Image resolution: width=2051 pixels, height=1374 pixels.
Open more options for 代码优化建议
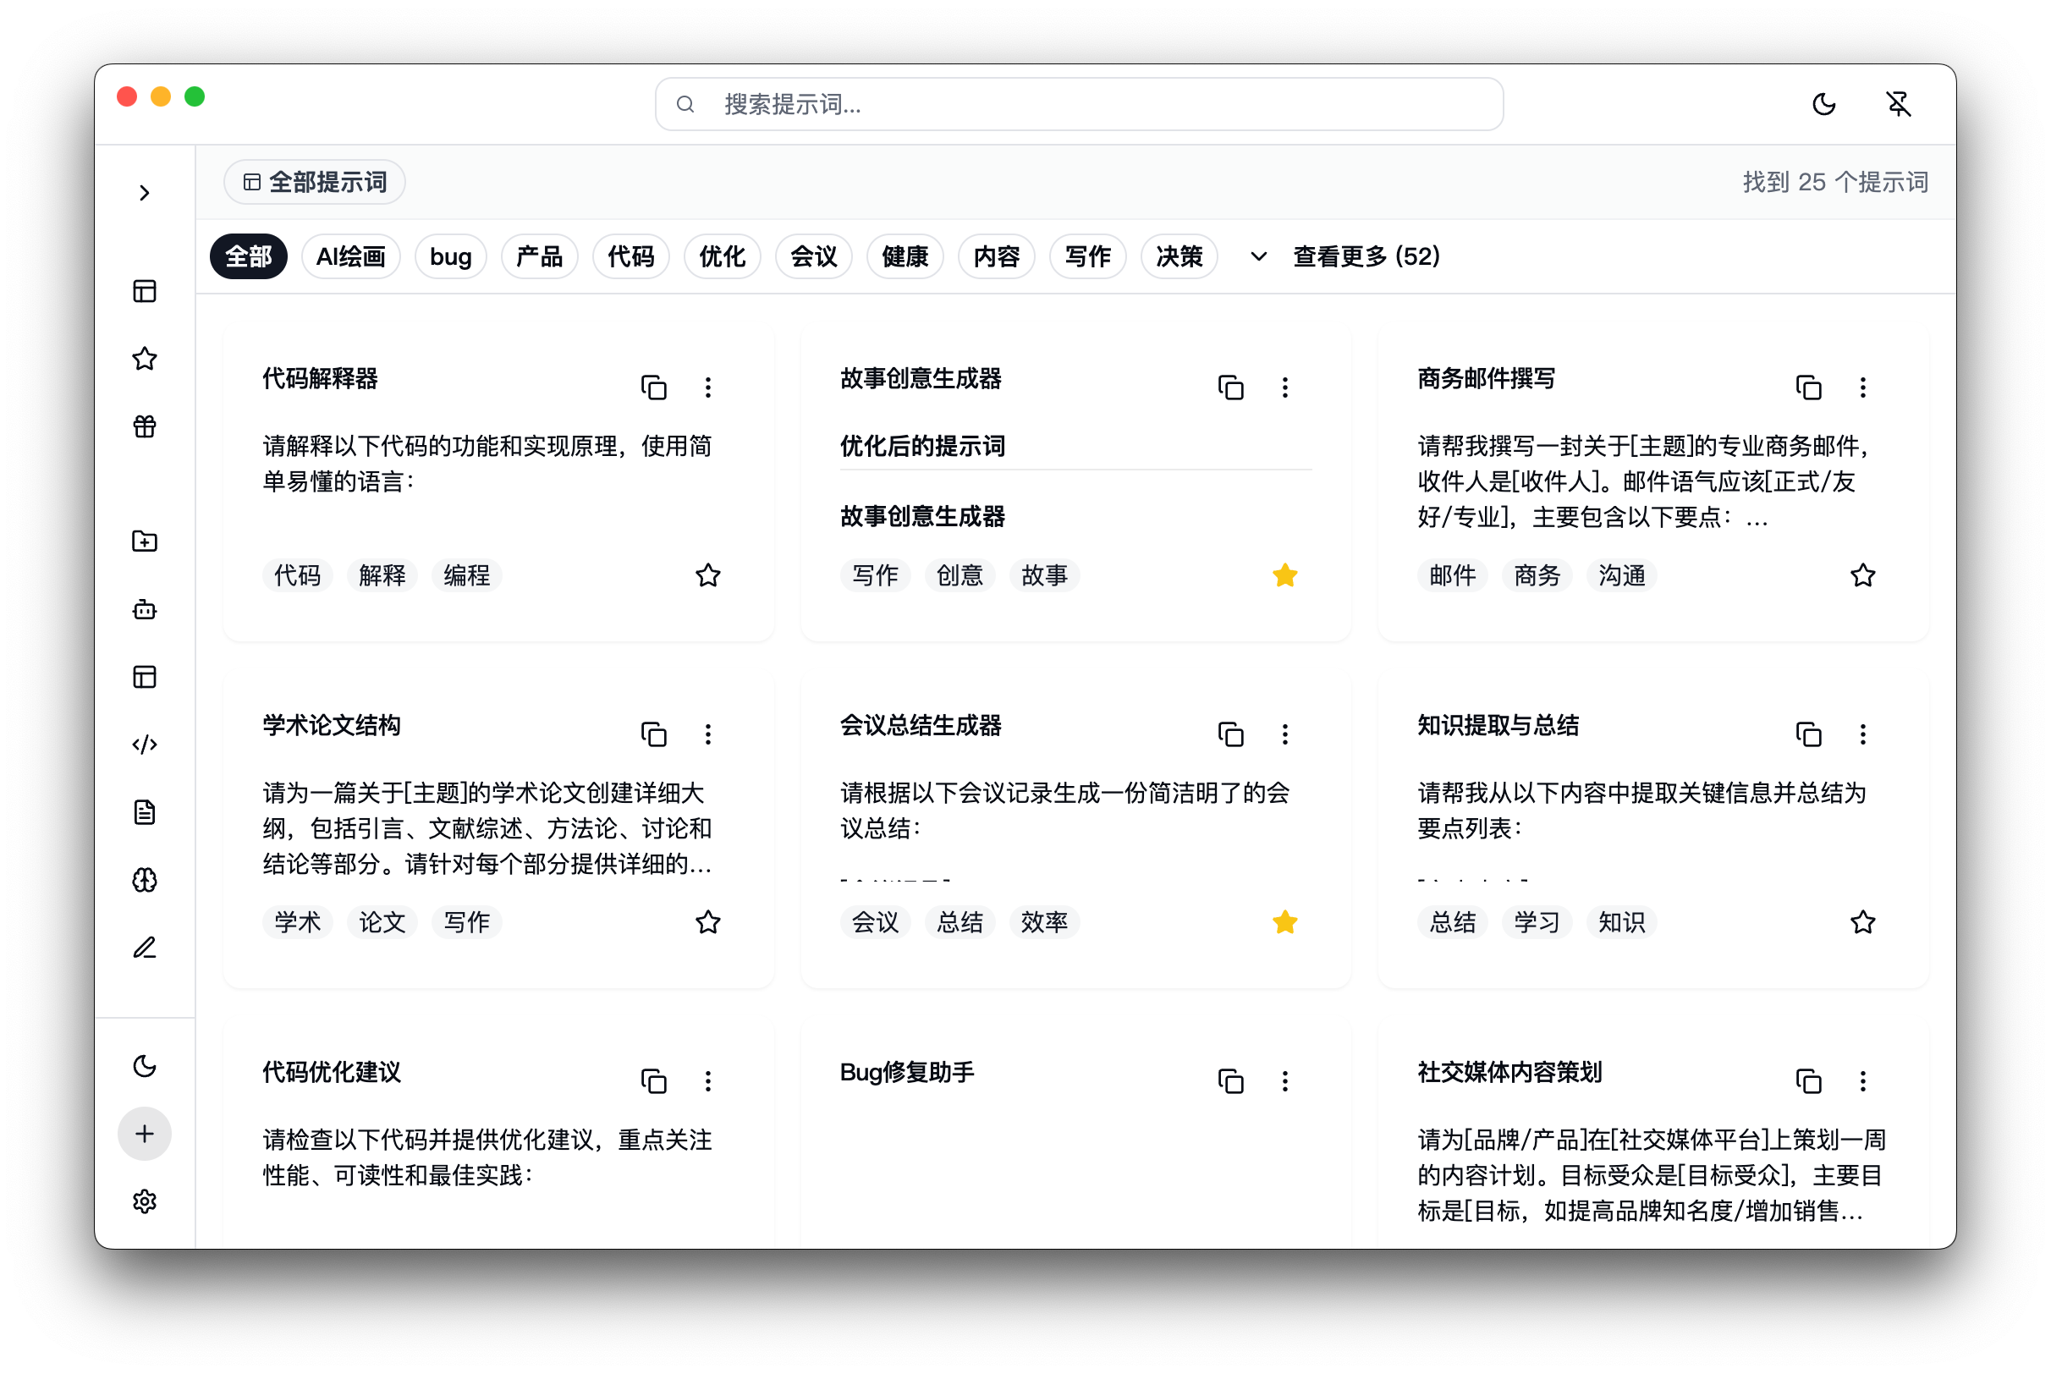click(708, 1081)
